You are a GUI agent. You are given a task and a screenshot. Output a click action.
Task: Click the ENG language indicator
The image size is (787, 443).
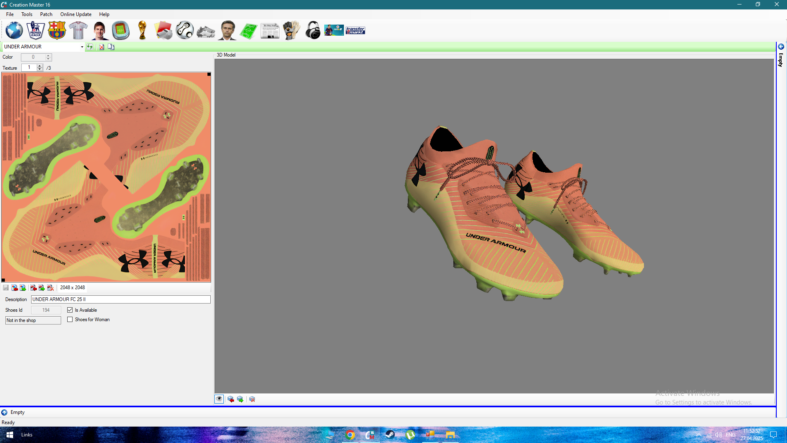click(x=730, y=435)
